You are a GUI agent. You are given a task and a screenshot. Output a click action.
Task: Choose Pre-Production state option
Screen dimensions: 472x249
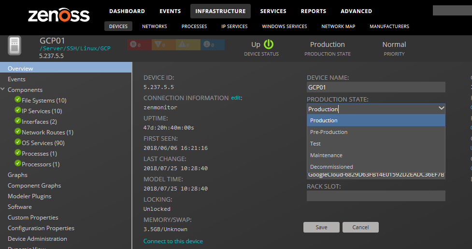[376, 132]
